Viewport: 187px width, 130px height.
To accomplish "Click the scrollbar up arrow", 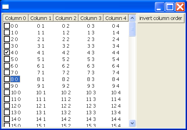I will (x=132, y=18).
